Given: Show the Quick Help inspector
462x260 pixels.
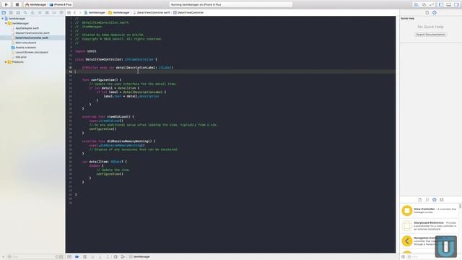Looking at the screenshot, I should (x=435, y=13).
